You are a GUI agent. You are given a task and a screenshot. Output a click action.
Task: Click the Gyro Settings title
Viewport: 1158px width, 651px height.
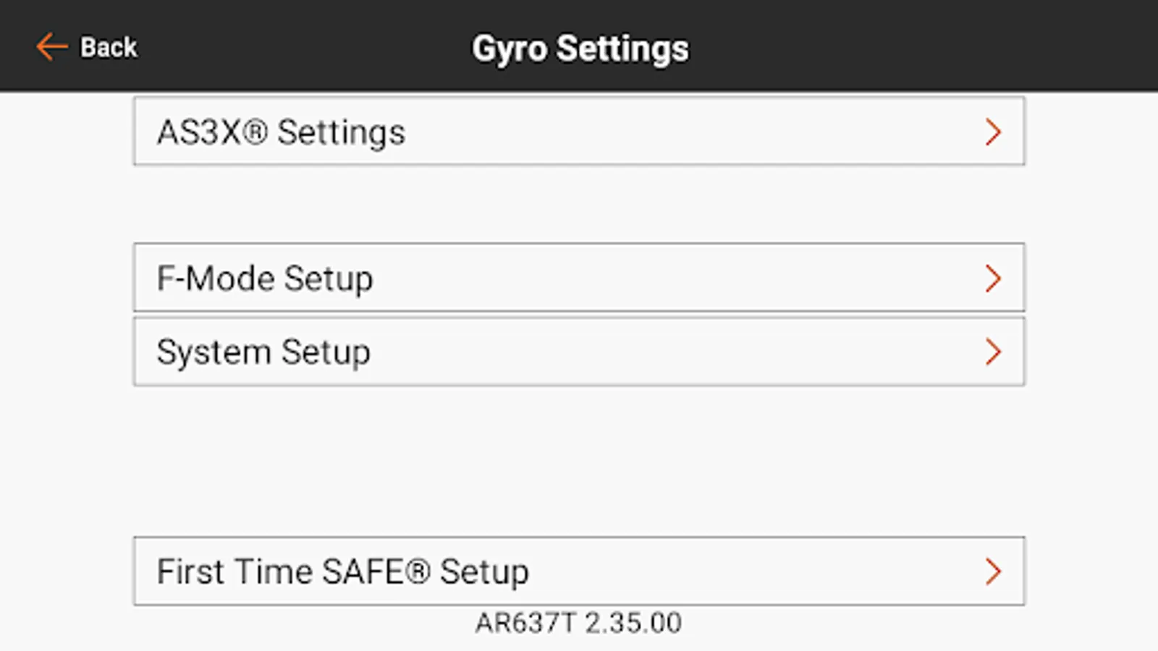[580, 49]
